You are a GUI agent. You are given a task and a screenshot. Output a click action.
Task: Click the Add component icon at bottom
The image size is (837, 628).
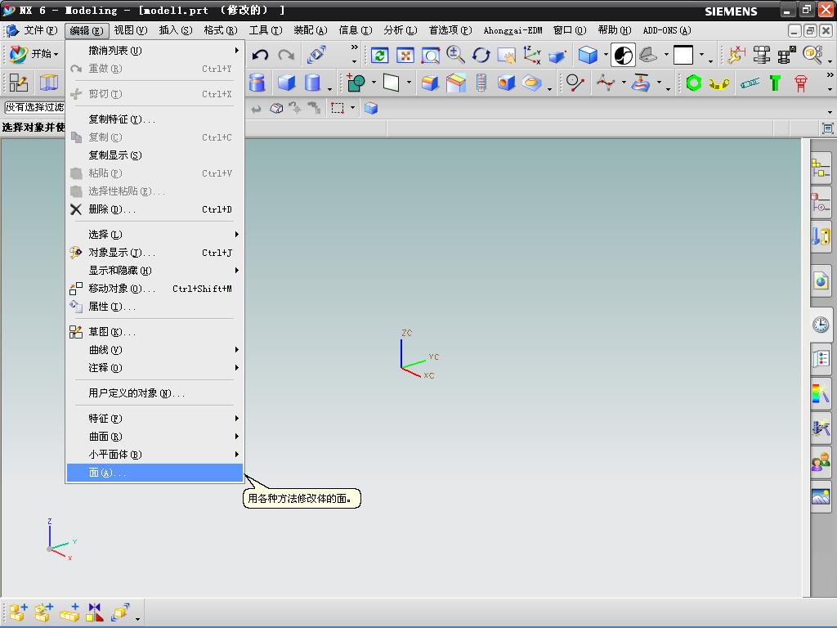click(18, 612)
